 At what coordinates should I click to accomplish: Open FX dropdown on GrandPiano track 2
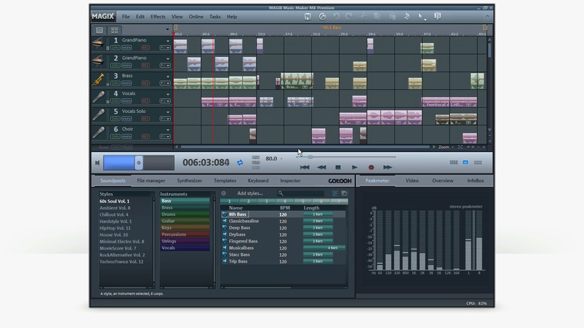point(165,65)
